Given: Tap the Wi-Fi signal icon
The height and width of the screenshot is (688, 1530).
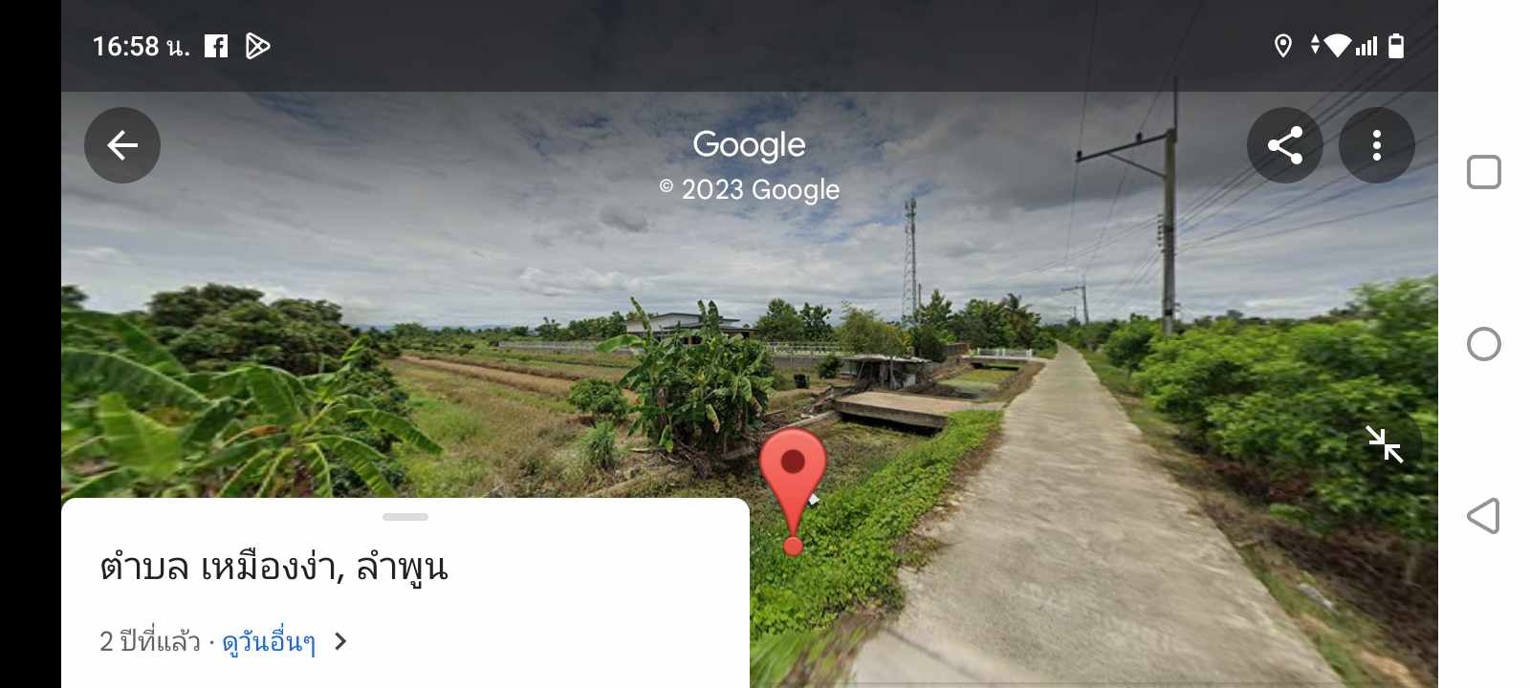Looking at the screenshot, I should tap(1338, 45).
